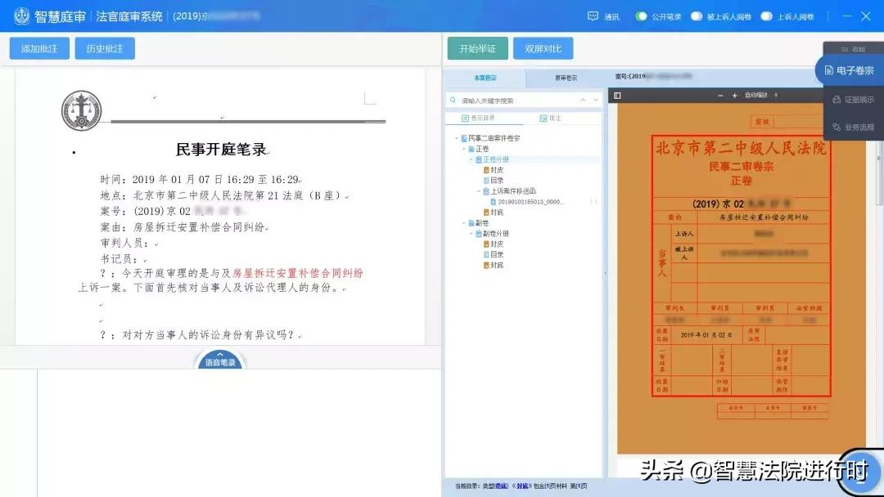The height and width of the screenshot is (497, 884).
Task: Zoom in with the plus icon in viewer toolbar
Action: (x=734, y=96)
